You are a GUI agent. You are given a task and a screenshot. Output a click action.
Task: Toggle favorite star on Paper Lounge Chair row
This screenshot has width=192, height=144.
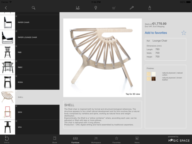click(x=16, y=31)
